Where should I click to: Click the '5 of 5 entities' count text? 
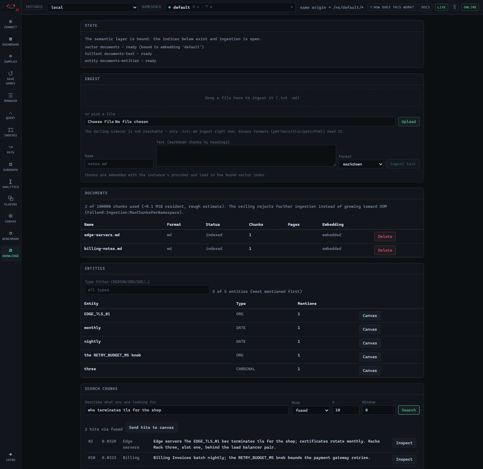[x=257, y=291]
